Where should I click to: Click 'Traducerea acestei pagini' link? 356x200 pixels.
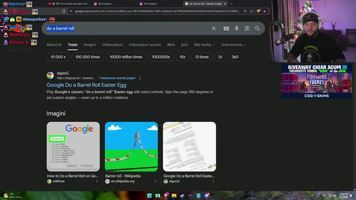tap(117, 78)
